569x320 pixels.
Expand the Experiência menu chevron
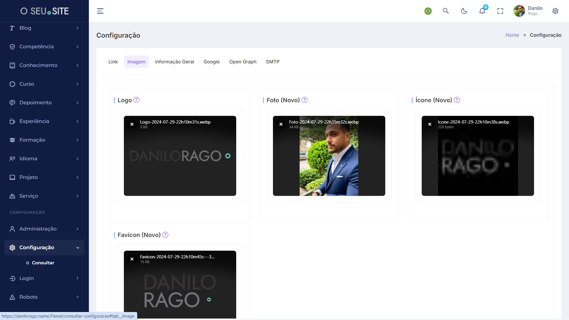pyautogui.click(x=77, y=121)
